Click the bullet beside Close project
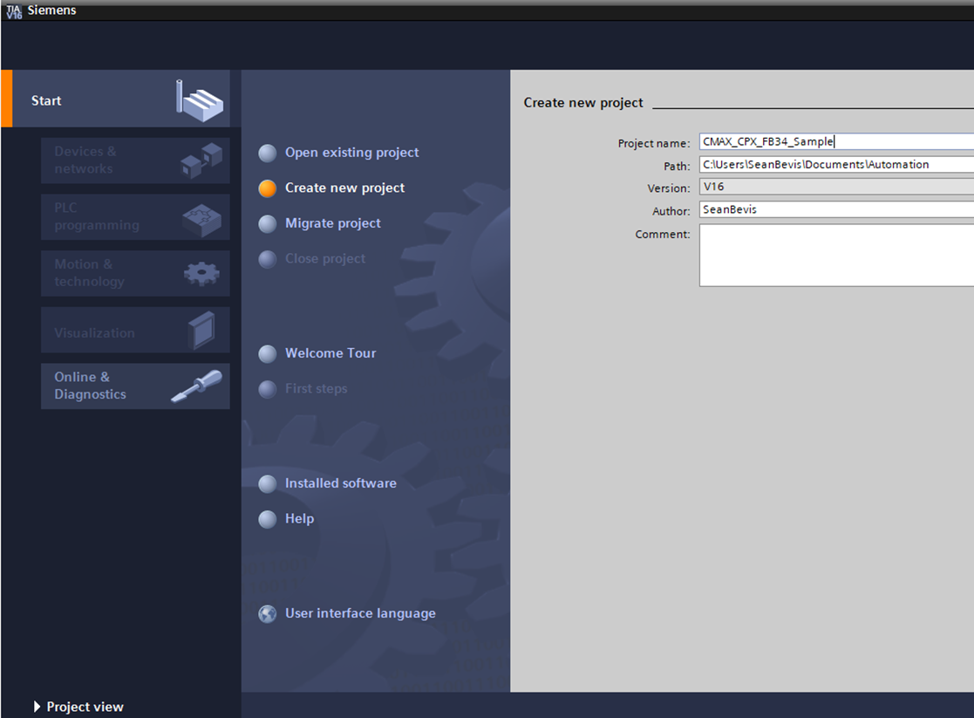Viewport: 974px width, 718px height. point(267,259)
